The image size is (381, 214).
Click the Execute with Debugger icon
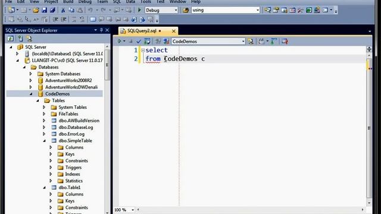(x=147, y=42)
